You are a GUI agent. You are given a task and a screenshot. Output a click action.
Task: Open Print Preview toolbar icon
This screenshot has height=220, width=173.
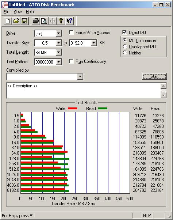[44, 21]
